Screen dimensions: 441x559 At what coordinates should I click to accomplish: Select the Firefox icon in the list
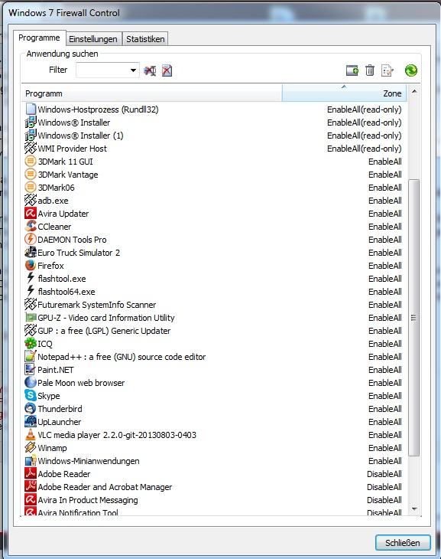coord(31,265)
